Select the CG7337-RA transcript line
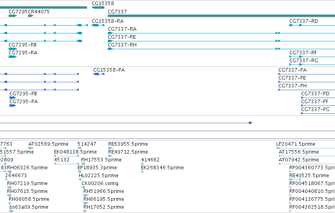Screen dimensions: 335x213 click(x=221, y=33)
